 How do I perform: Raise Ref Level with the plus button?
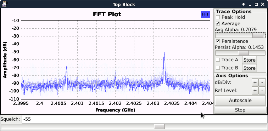point(255,91)
